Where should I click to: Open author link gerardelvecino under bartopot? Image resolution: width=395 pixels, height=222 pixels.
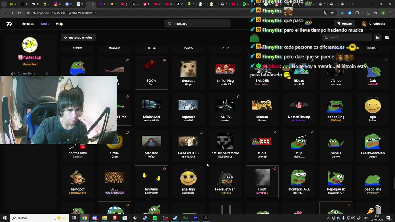point(77,193)
